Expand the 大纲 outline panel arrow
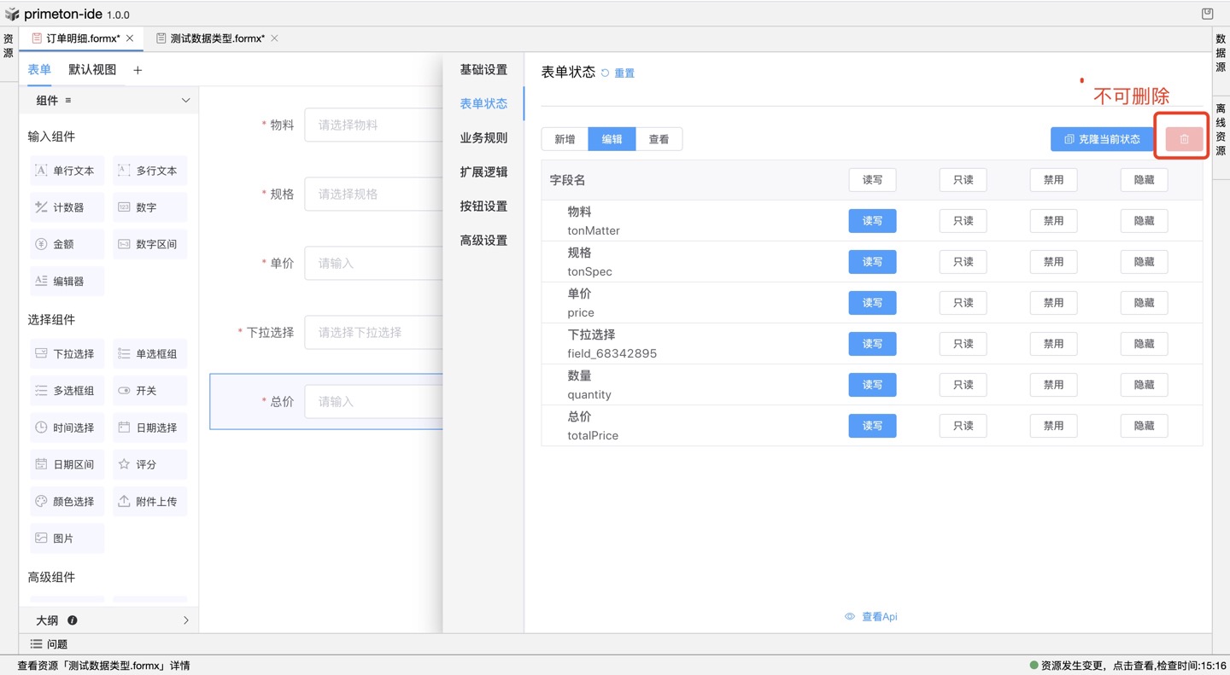1230x675 pixels. click(x=185, y=620)
